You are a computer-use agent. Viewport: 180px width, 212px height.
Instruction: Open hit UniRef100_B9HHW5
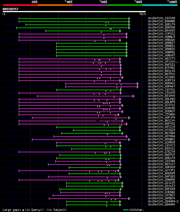(161, 21)
